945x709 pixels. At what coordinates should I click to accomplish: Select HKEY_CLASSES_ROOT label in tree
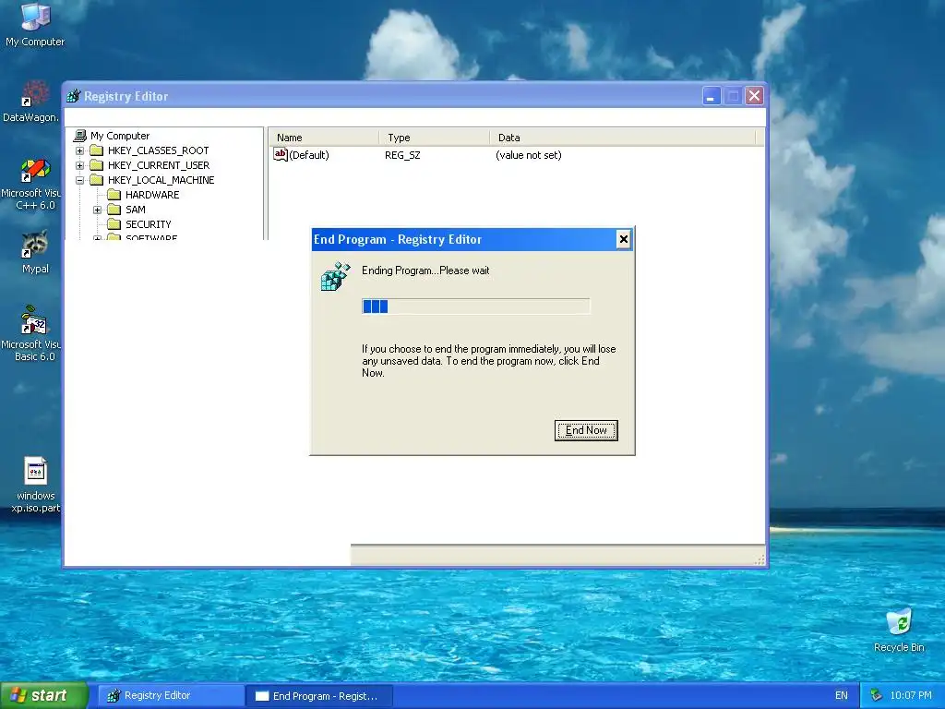click(159, 150)
